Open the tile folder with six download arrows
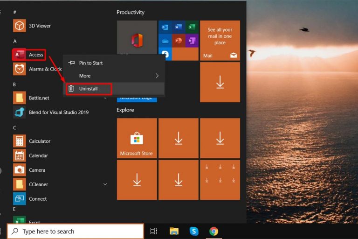 click(220, 180)
